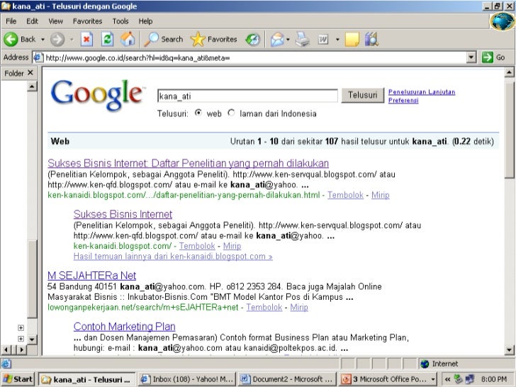Close the Folder pane with X
This screenshot has width=516, height=387.
coord(30,72)
